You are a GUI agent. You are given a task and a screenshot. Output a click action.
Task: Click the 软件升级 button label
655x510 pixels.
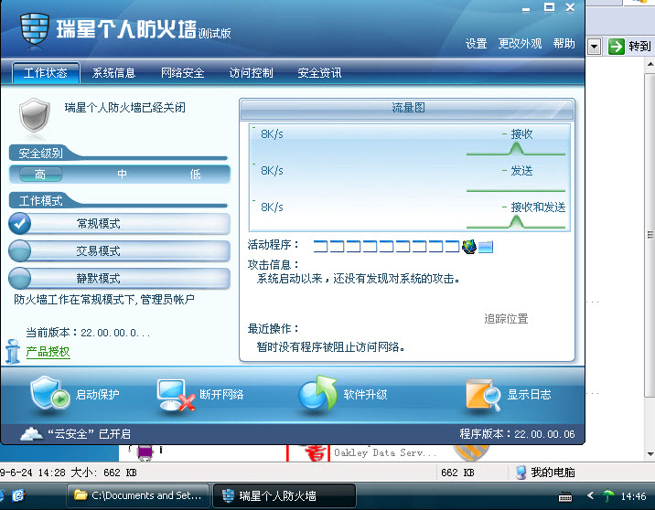366,395
